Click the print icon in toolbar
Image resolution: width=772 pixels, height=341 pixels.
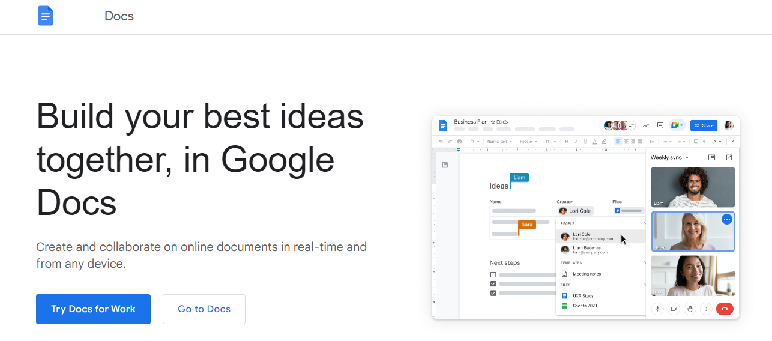click(x=459, y=142)
